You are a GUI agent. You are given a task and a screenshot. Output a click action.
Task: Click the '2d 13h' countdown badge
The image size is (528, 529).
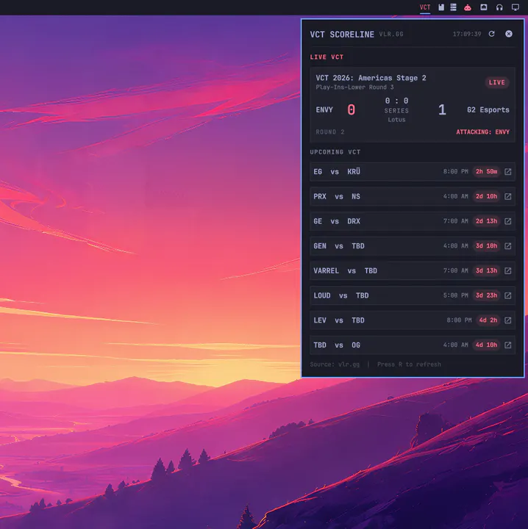[487, 221]
